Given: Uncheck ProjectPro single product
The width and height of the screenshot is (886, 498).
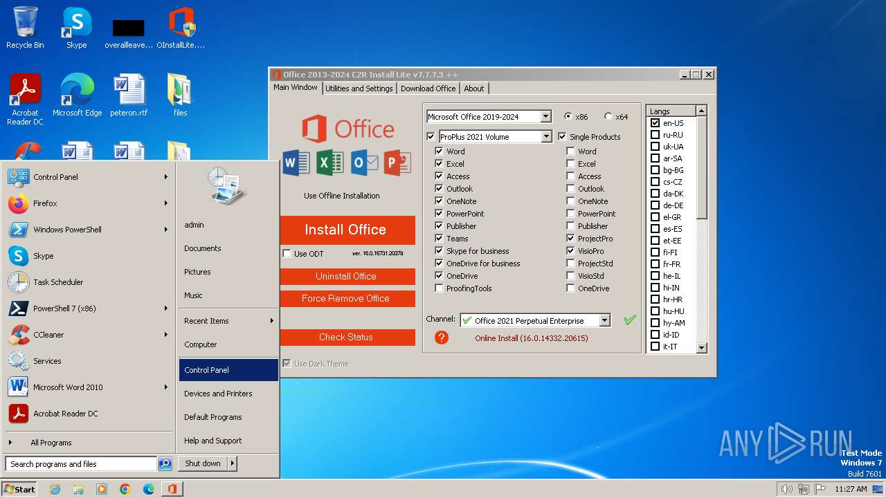Looking at the screenshot, I should pos(570,239).
